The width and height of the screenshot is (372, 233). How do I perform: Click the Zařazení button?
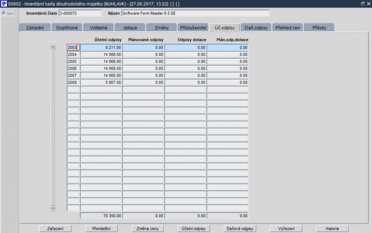point(55,228)
